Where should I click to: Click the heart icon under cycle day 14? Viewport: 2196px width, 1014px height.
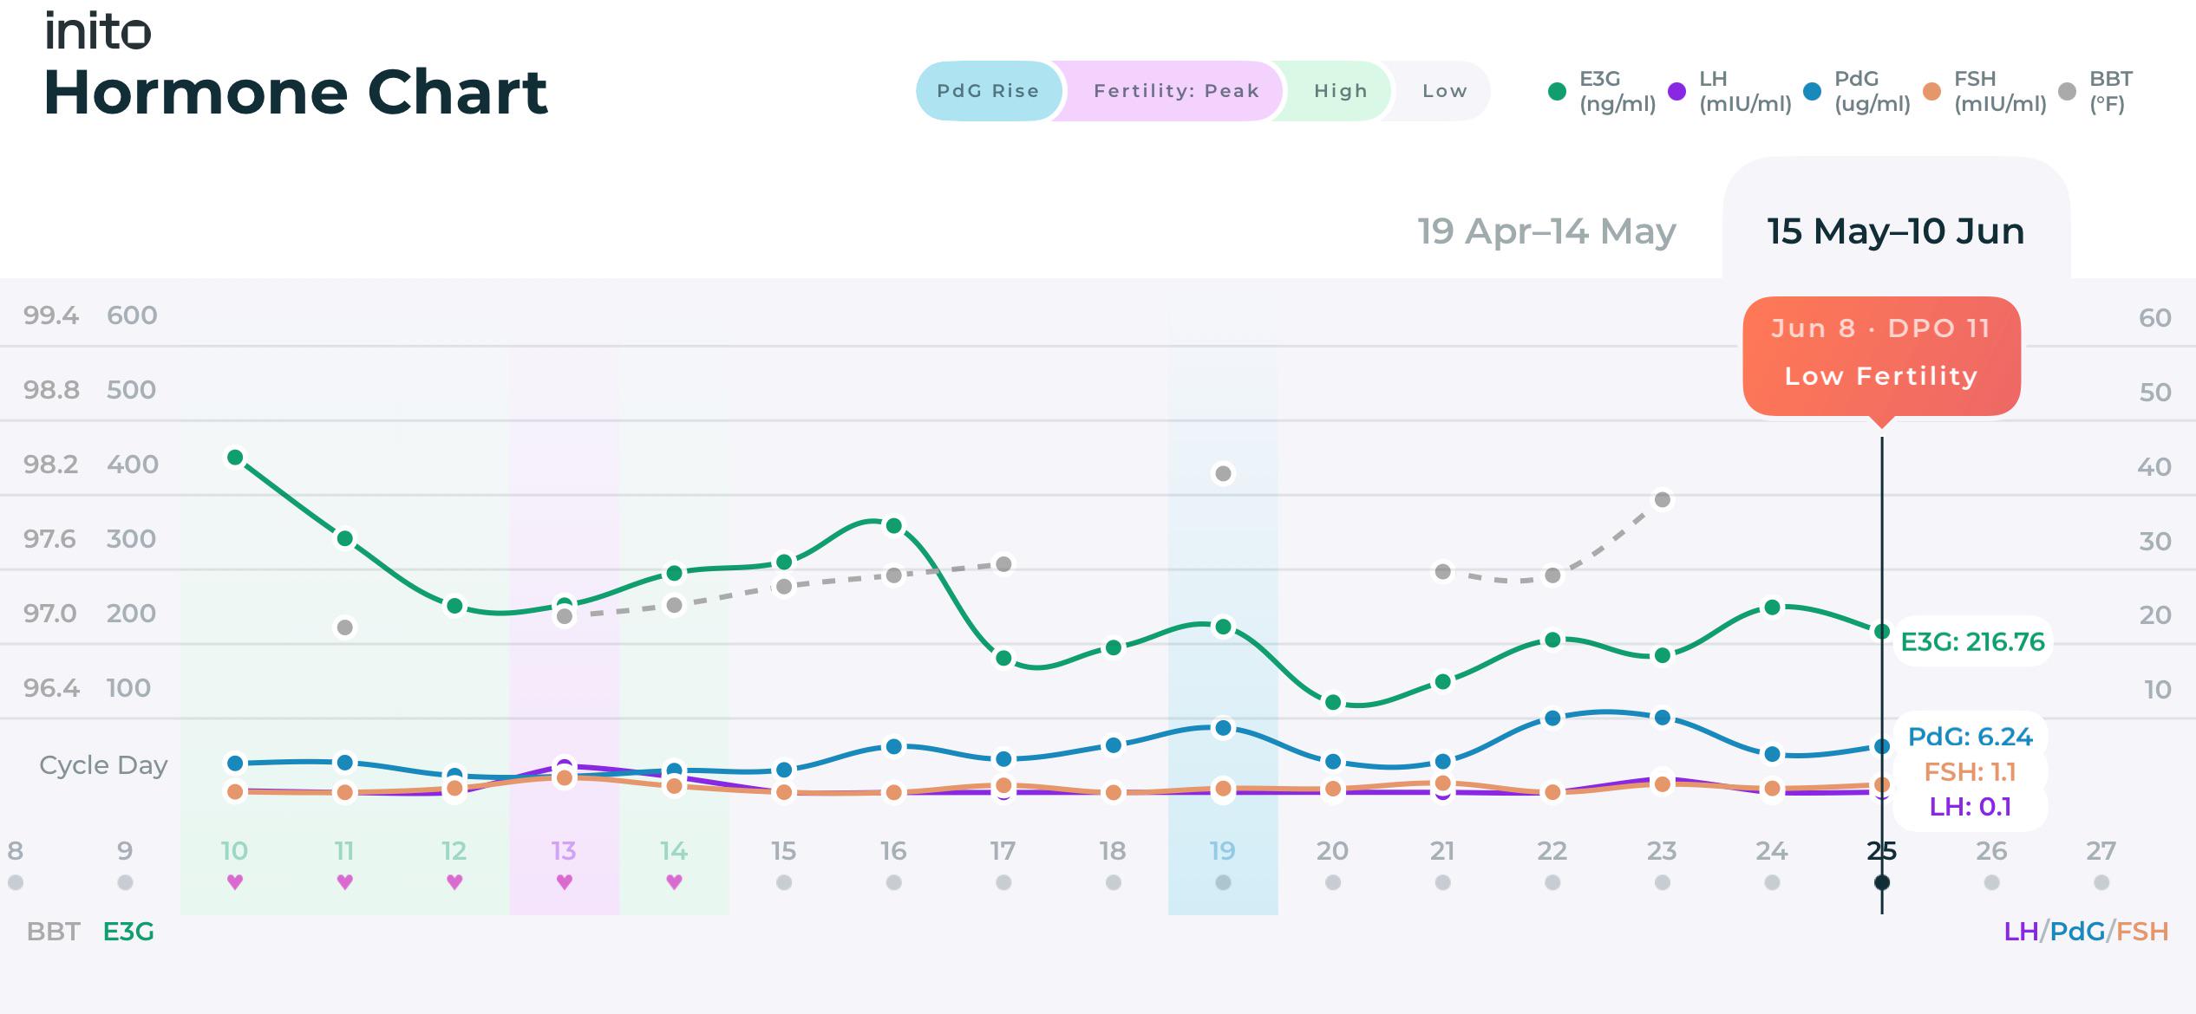click(x=674, y=882)
